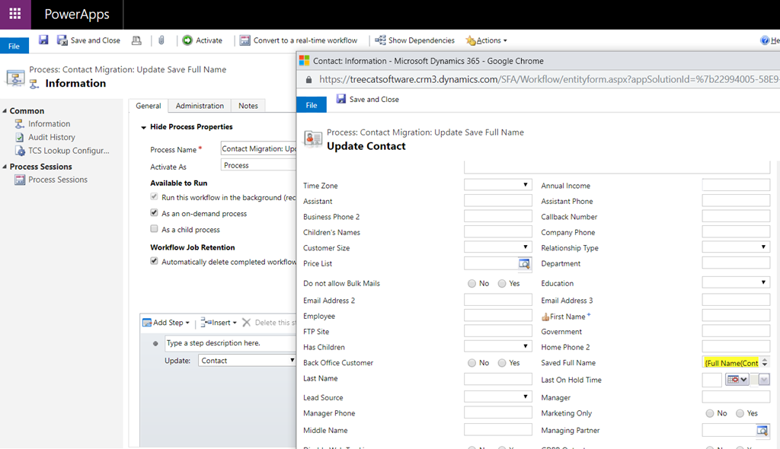
Task: Click the paperclip attach icon
Action: coord(161,40)
